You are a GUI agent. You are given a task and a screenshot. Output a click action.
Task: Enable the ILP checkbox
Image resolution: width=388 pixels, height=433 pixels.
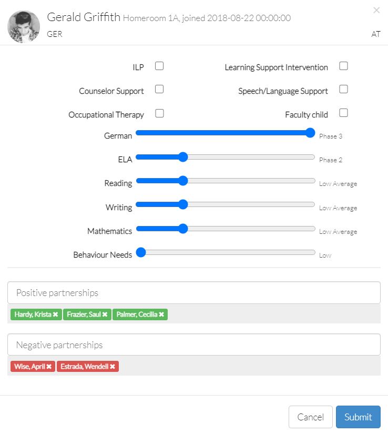pyautogui.click(x=159, y=66)
